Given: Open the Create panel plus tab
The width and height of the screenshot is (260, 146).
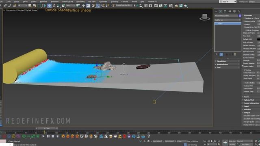Looking at the screenshot, I should point(216,11).
